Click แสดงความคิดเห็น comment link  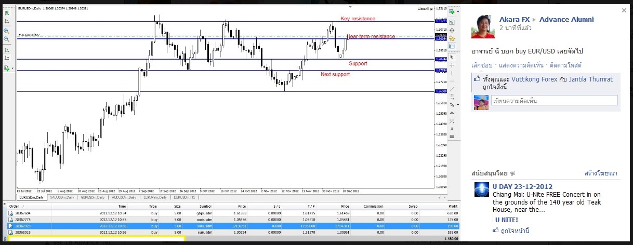tap(521, 65)
